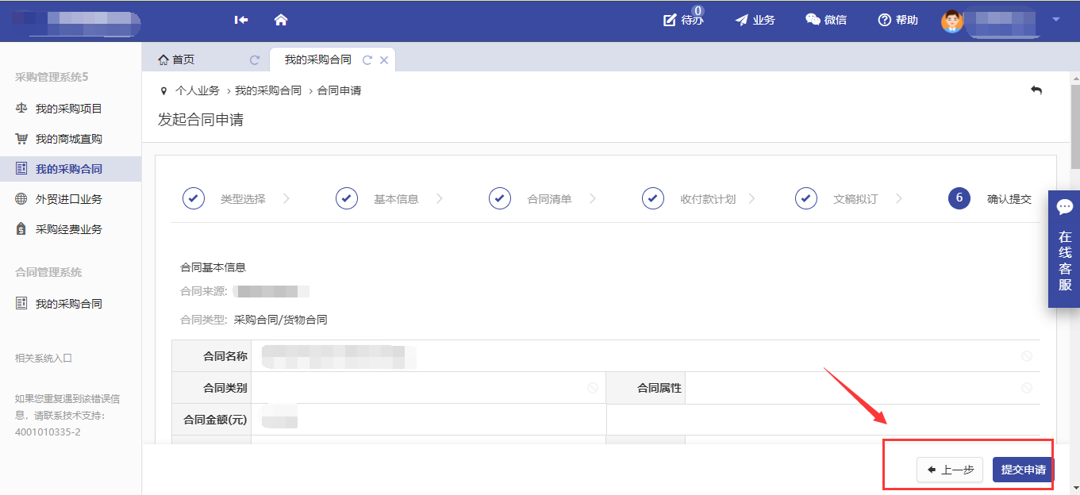This screenshot has height=495, width=1080.
Task: Switch to the 首页 tab
Action: [176, 59]
